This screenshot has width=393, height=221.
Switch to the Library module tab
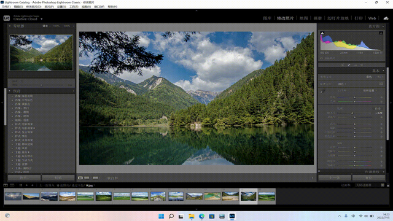[x=267, y=18]
